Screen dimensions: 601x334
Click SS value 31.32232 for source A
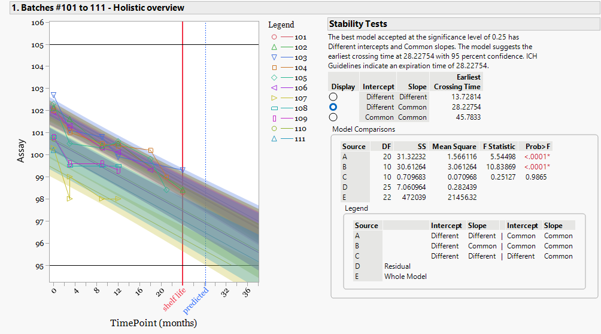pyautogui.click(x=411, y=156)
